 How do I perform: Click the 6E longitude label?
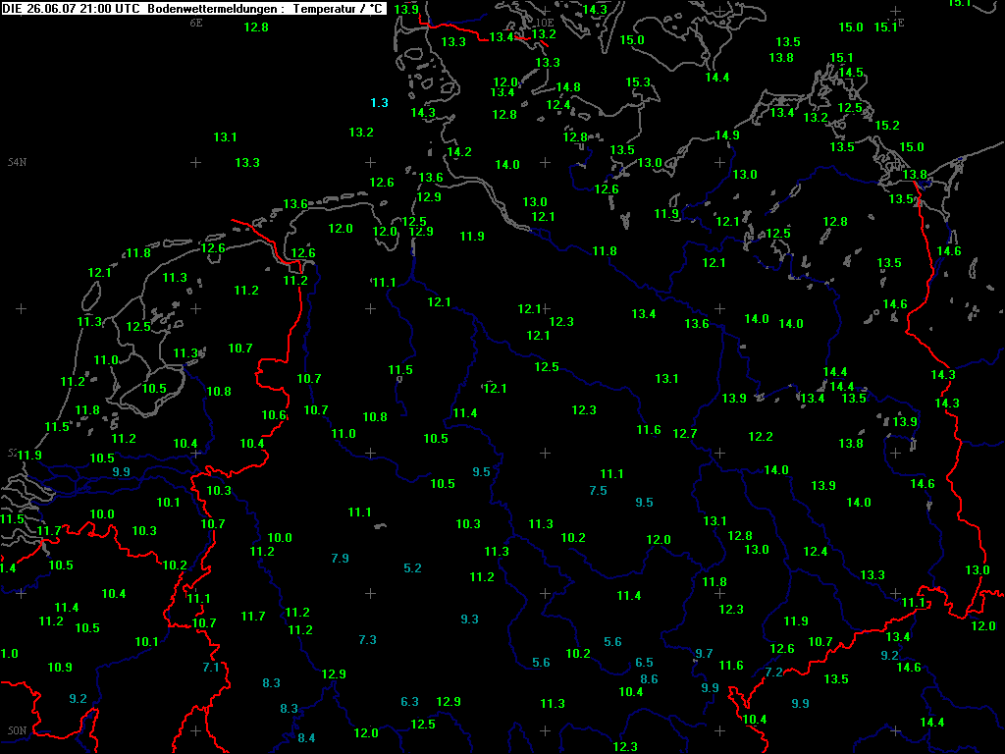coord(196,22)
